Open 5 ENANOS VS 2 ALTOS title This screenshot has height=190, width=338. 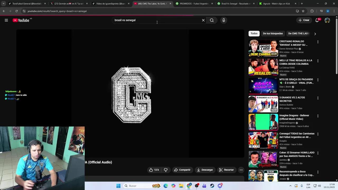292,99
